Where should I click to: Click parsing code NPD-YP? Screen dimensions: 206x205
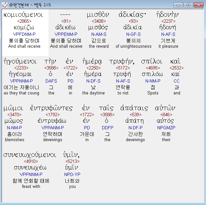pyautogui.click(x=72, y=174)
